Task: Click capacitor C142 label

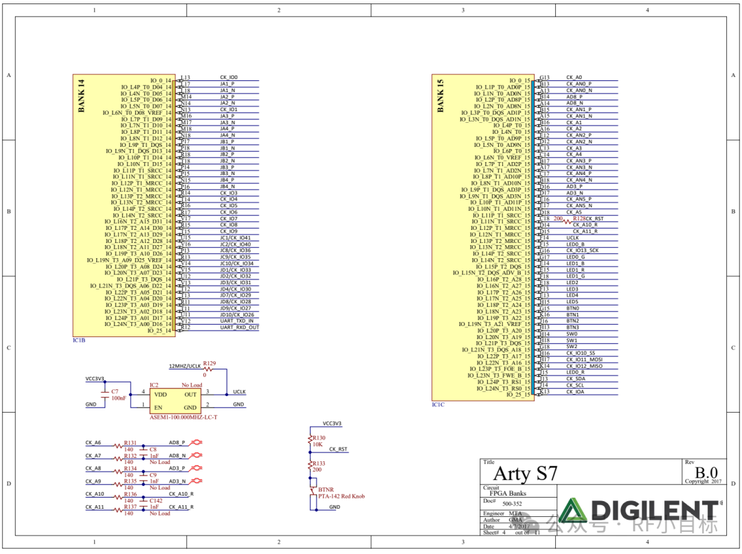Action: pyautogui.click(x=156, y=500)
